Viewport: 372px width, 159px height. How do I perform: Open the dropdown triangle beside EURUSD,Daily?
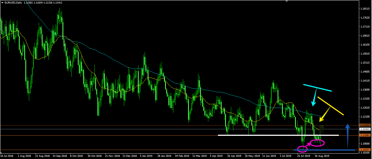2,2
